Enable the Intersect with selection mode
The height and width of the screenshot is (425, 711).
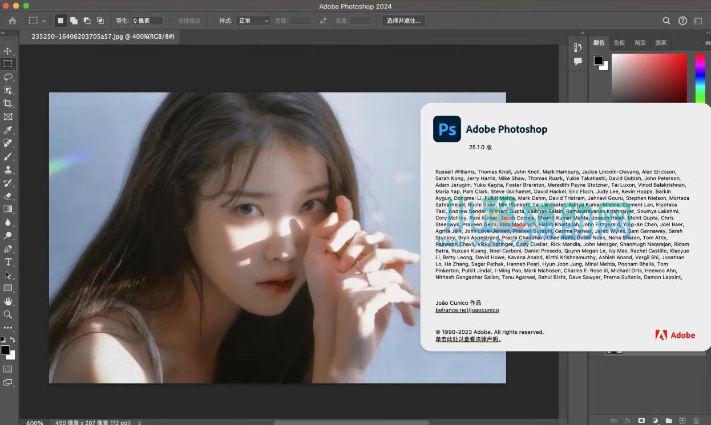[x=100, y=21]
